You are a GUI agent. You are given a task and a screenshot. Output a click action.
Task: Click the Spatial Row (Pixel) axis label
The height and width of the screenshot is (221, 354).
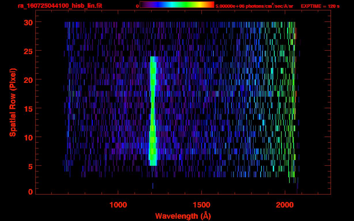13,102
